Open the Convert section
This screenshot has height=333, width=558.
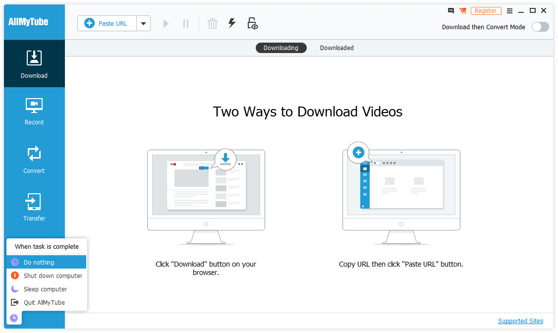34,160
